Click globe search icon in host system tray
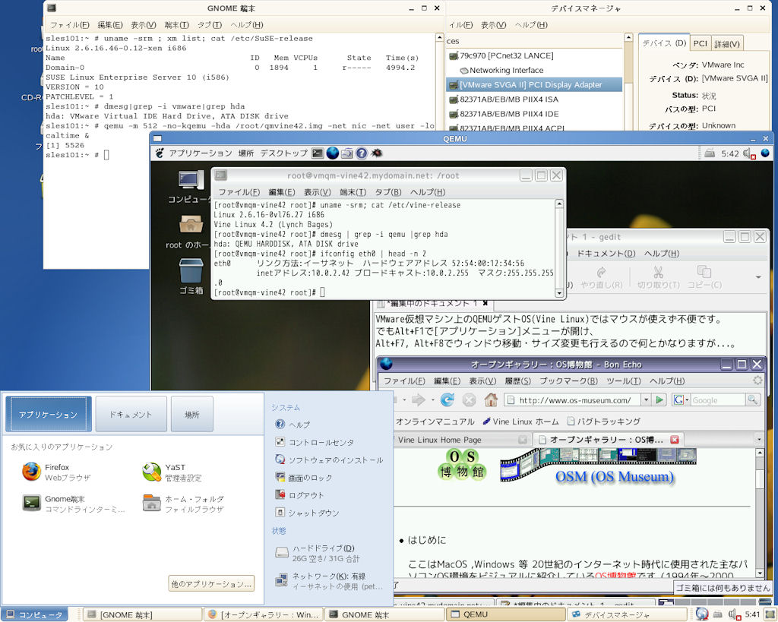This screenshot has height=622, width=778. 701,614
